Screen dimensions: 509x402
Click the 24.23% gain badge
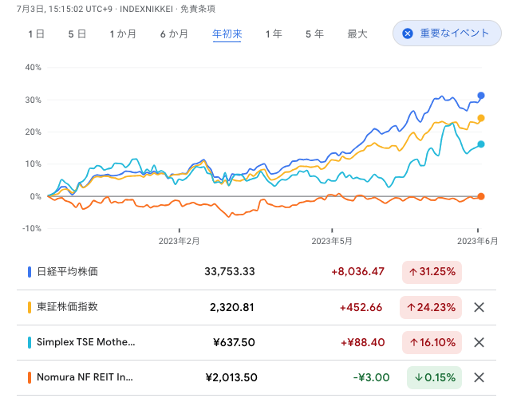431,307
